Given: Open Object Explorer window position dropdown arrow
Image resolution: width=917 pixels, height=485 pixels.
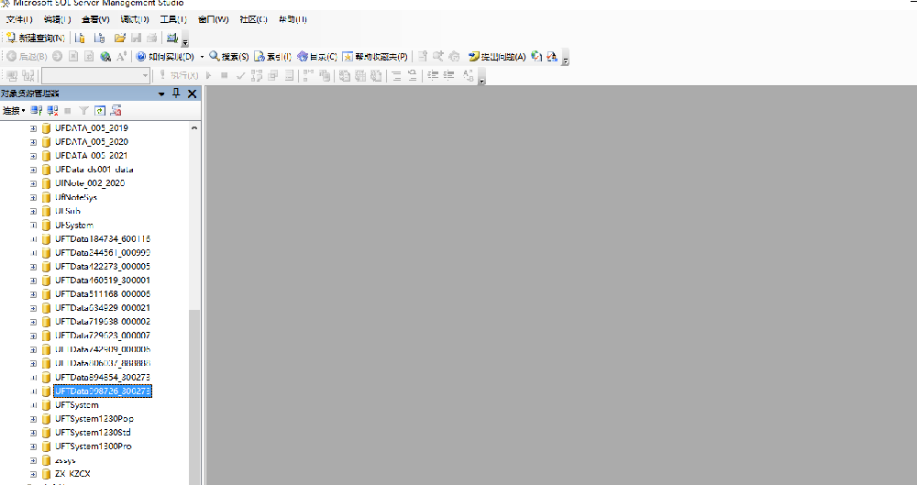Looking at the screenshot, I should pyautogui.click(x=161, y=94).
